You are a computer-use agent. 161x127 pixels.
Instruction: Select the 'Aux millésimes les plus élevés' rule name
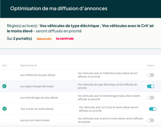tap(38, 75)
